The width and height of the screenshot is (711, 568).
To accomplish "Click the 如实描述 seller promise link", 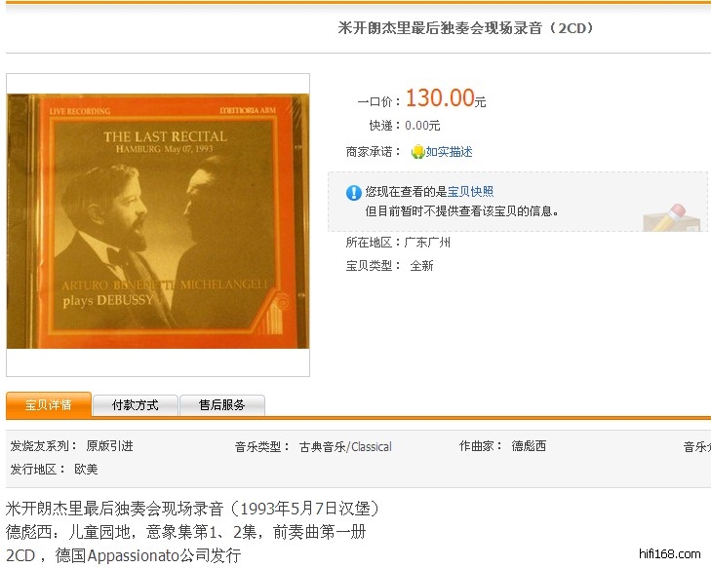I will (449, 152).
